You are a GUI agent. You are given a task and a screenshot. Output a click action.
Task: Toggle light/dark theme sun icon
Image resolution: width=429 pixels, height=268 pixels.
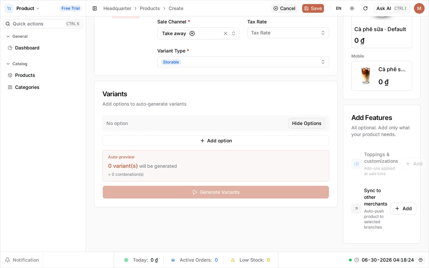click(x=352, y=8)
